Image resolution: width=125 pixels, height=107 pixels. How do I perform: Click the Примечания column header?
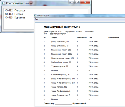114,38
